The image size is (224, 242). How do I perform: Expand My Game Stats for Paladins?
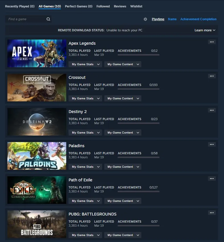pos(85,167)
